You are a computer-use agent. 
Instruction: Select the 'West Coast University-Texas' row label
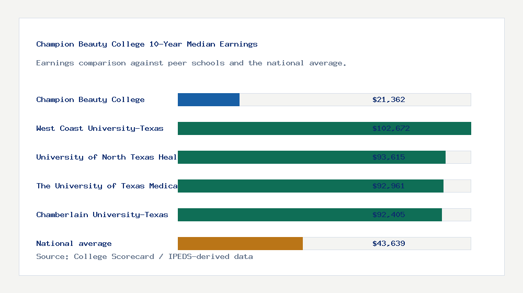100,129
